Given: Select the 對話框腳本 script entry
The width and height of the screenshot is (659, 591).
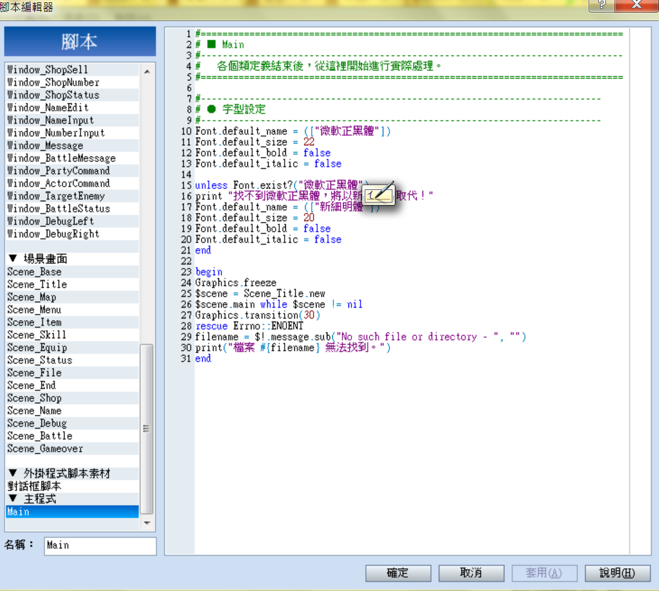Looking at the screenshot, I should point(72,486).
